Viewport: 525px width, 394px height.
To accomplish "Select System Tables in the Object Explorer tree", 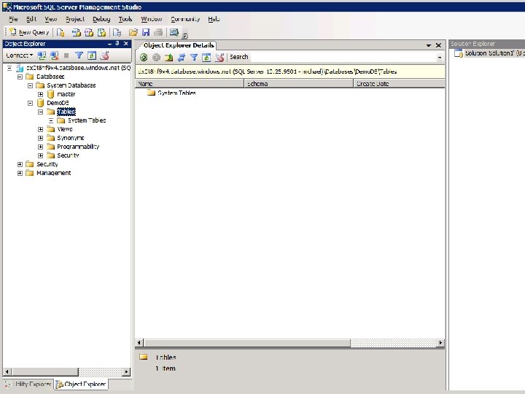I will click(x=87, y=120).
